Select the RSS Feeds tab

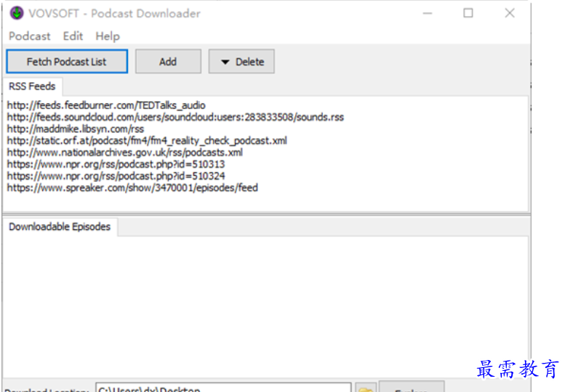point(32,87)
